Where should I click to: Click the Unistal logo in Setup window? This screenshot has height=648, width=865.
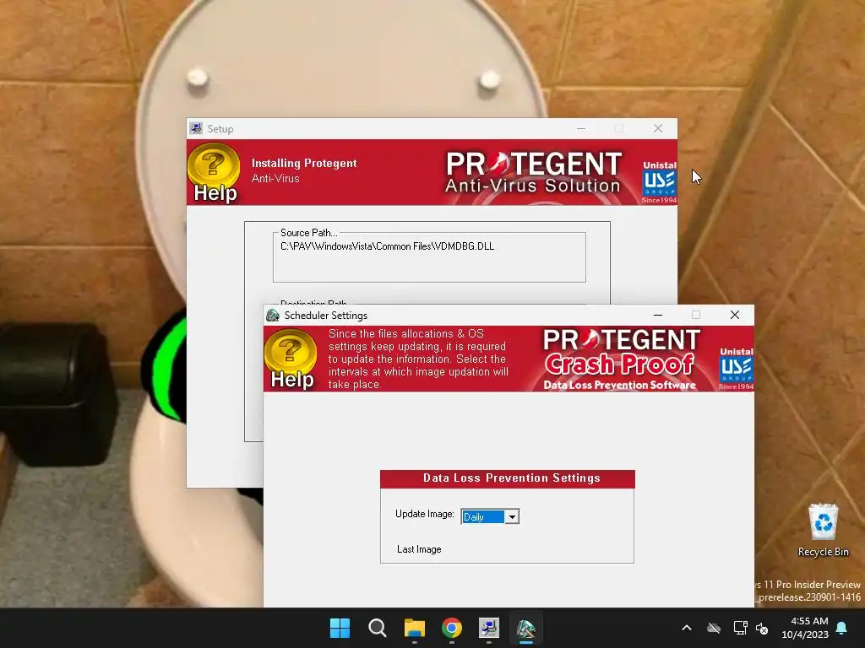659,182
